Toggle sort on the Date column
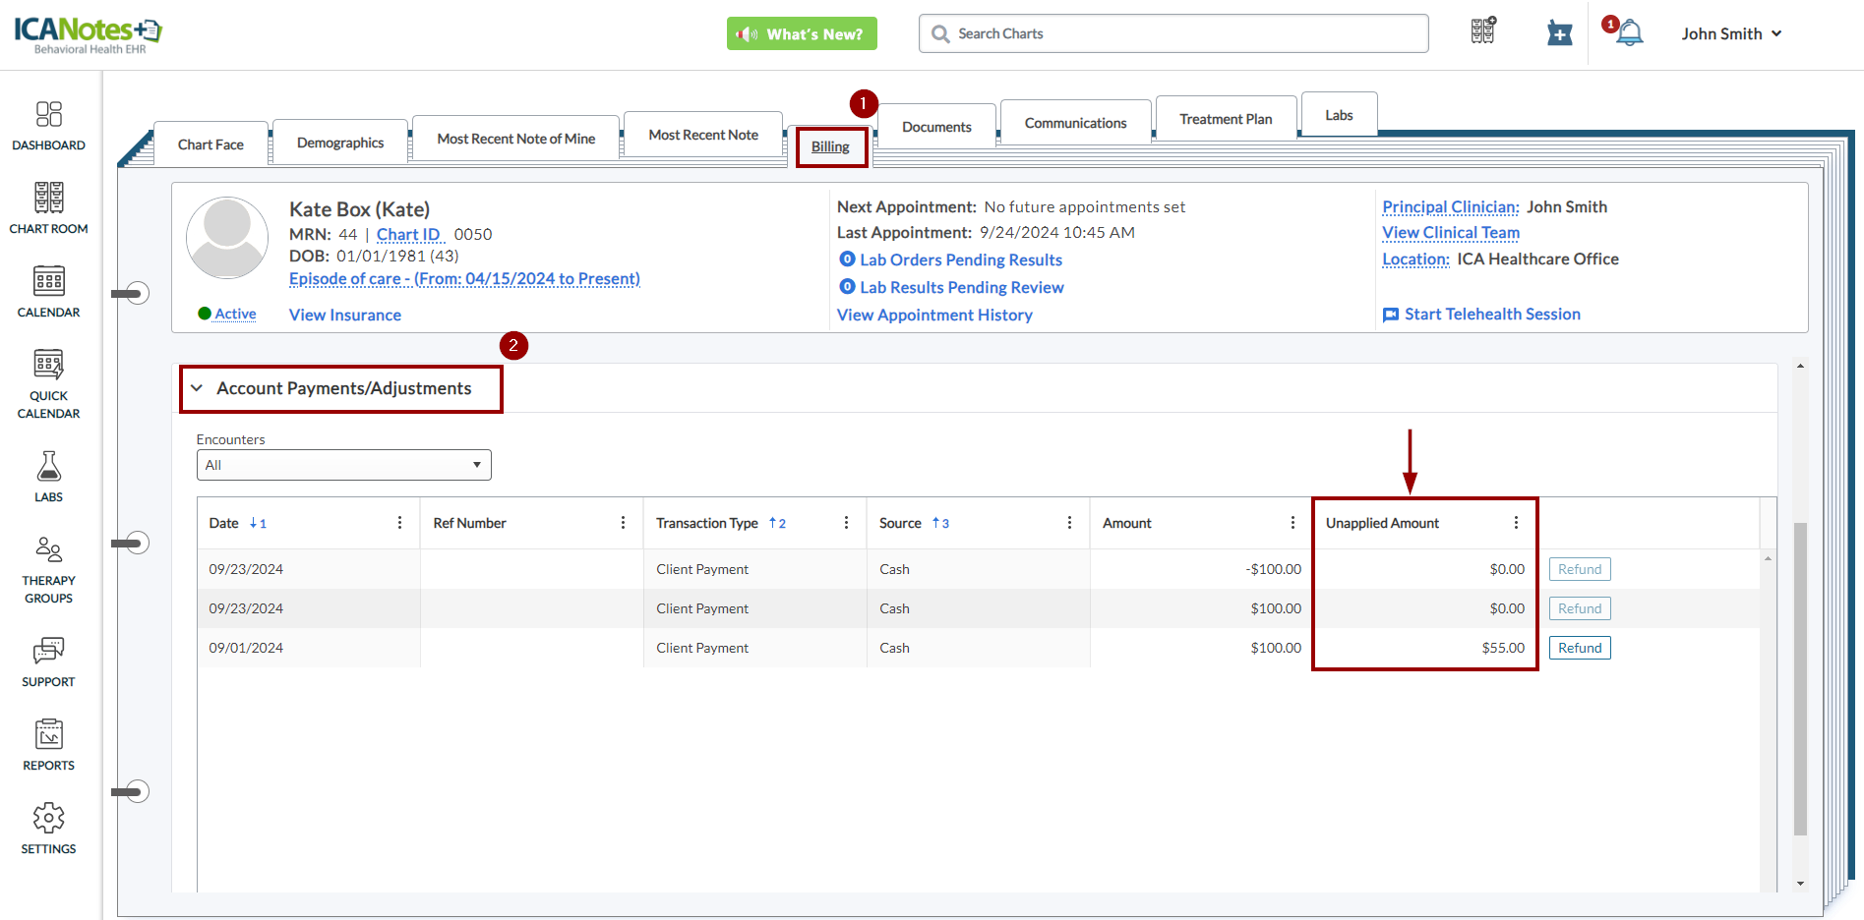1864x920 pixels. (x=224, y=523)
